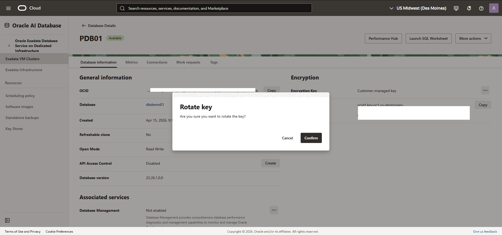Open the Connections tab
502x235 pixels.
(157, 62)
